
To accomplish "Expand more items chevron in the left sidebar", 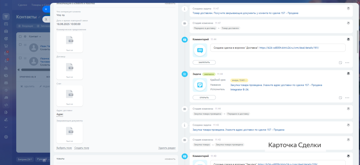I will 6,127.
